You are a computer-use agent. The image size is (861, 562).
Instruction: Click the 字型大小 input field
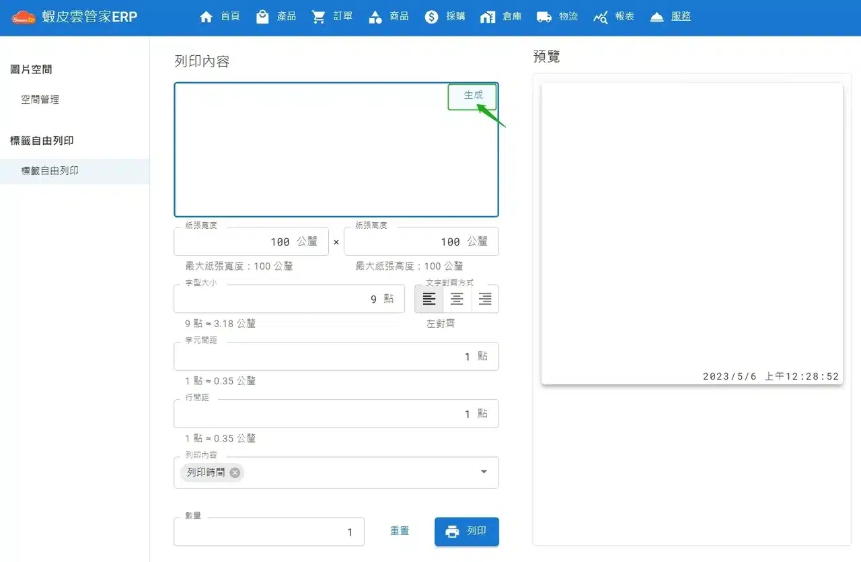pos(289,299)
